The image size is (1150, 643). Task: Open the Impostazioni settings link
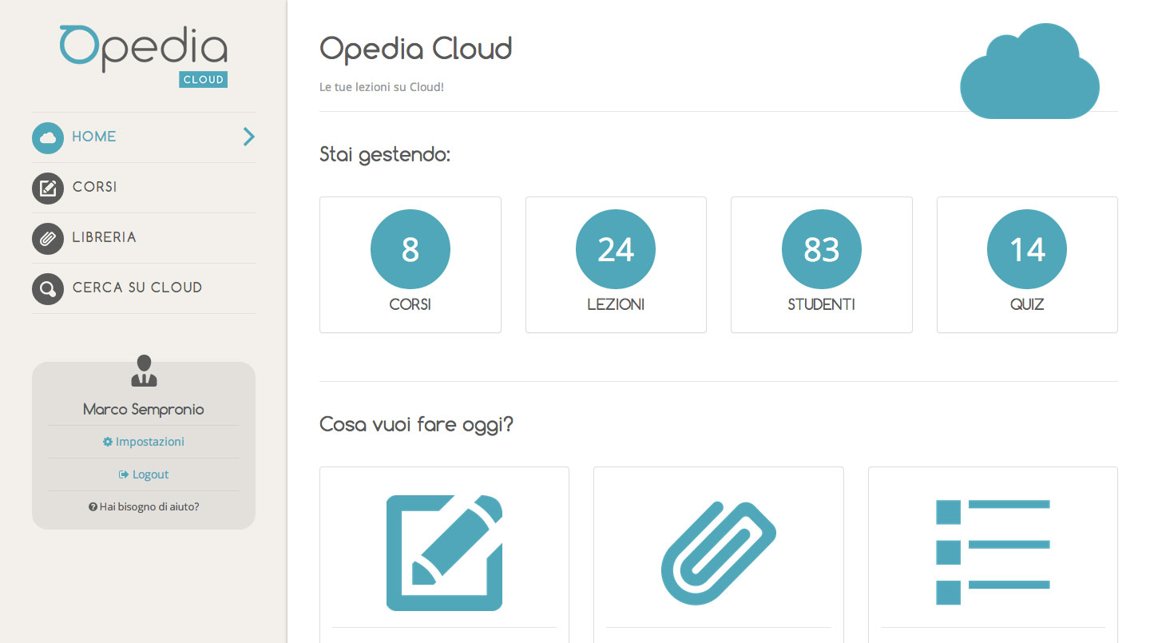coord(144,442)
